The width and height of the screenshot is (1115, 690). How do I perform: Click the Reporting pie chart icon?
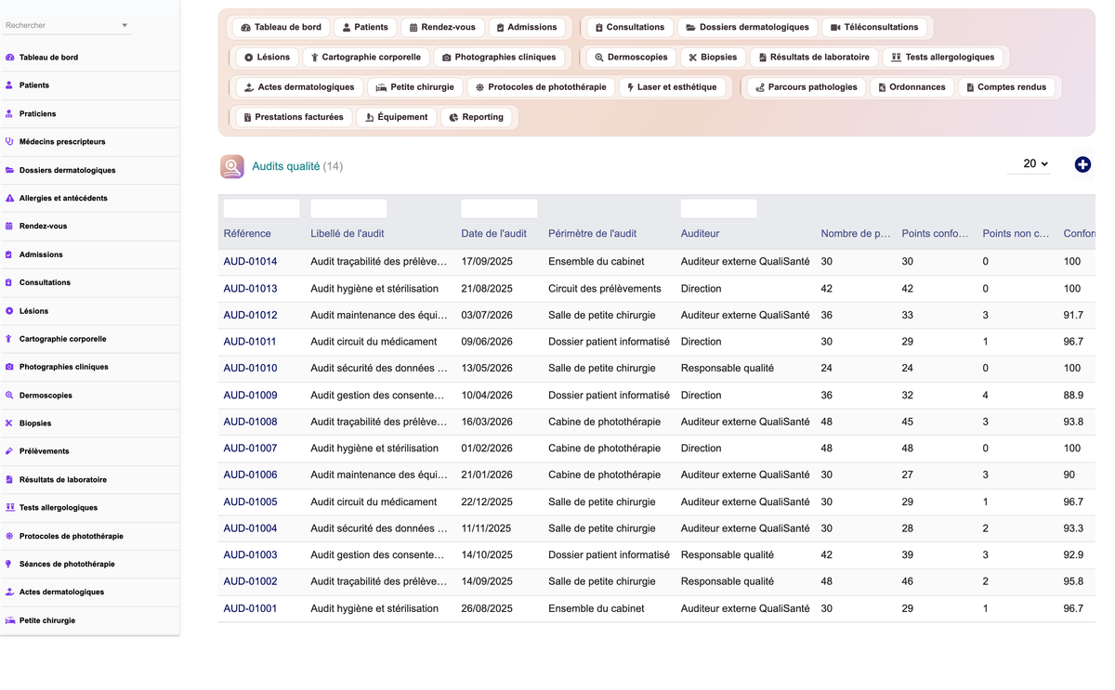[x=453, y=118]
